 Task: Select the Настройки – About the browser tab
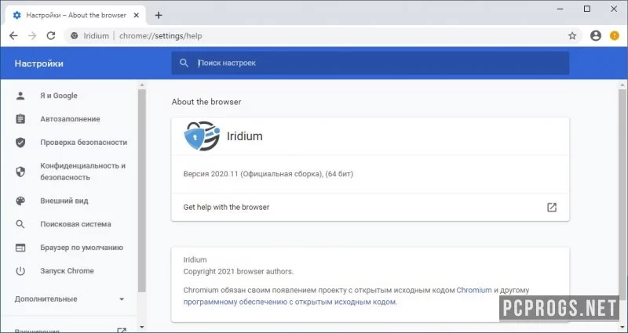click(76, 15)
